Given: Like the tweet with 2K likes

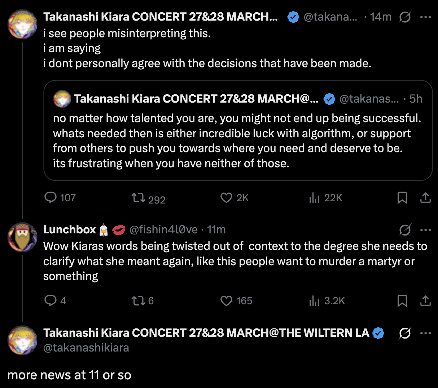Looking at the screenshot, I should [226, 198].
